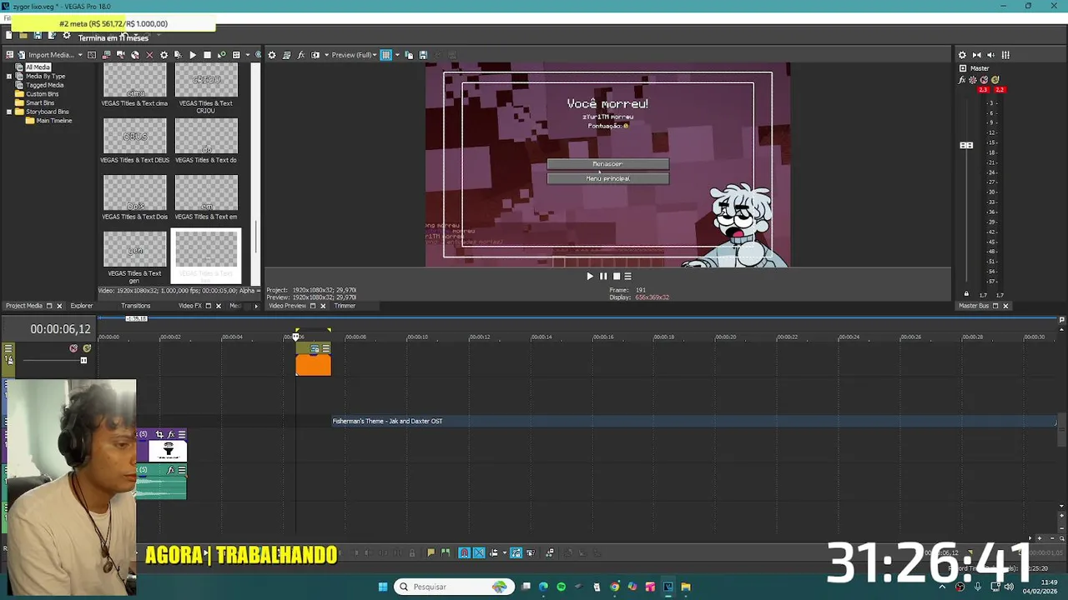The image size is (1068, 600).
Task: Toggle Automatic Crossfades button
Action: (479, 552)
